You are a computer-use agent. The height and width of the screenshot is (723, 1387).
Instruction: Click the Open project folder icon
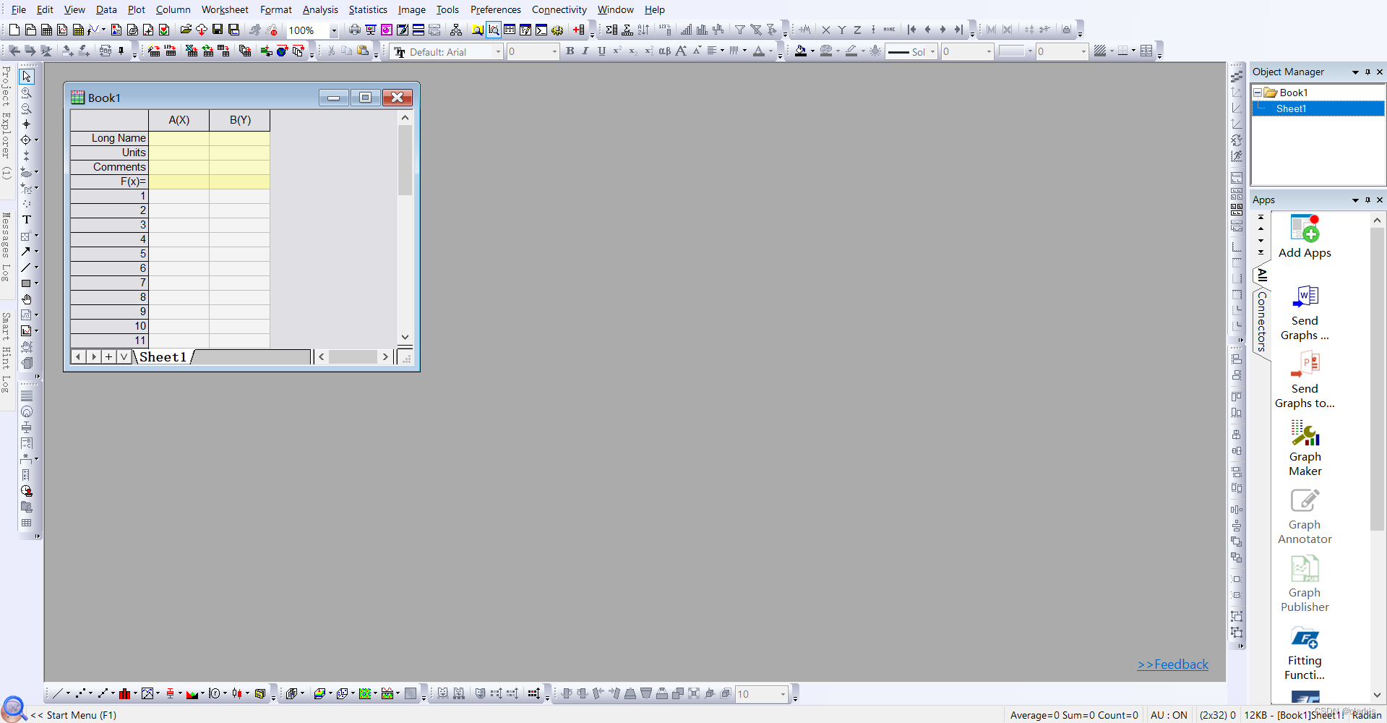(186, 30)
